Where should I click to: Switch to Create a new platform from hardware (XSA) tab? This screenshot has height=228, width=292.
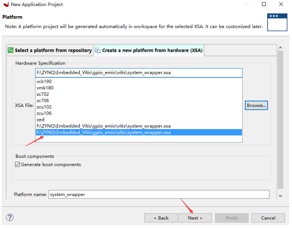coord(149,50)
